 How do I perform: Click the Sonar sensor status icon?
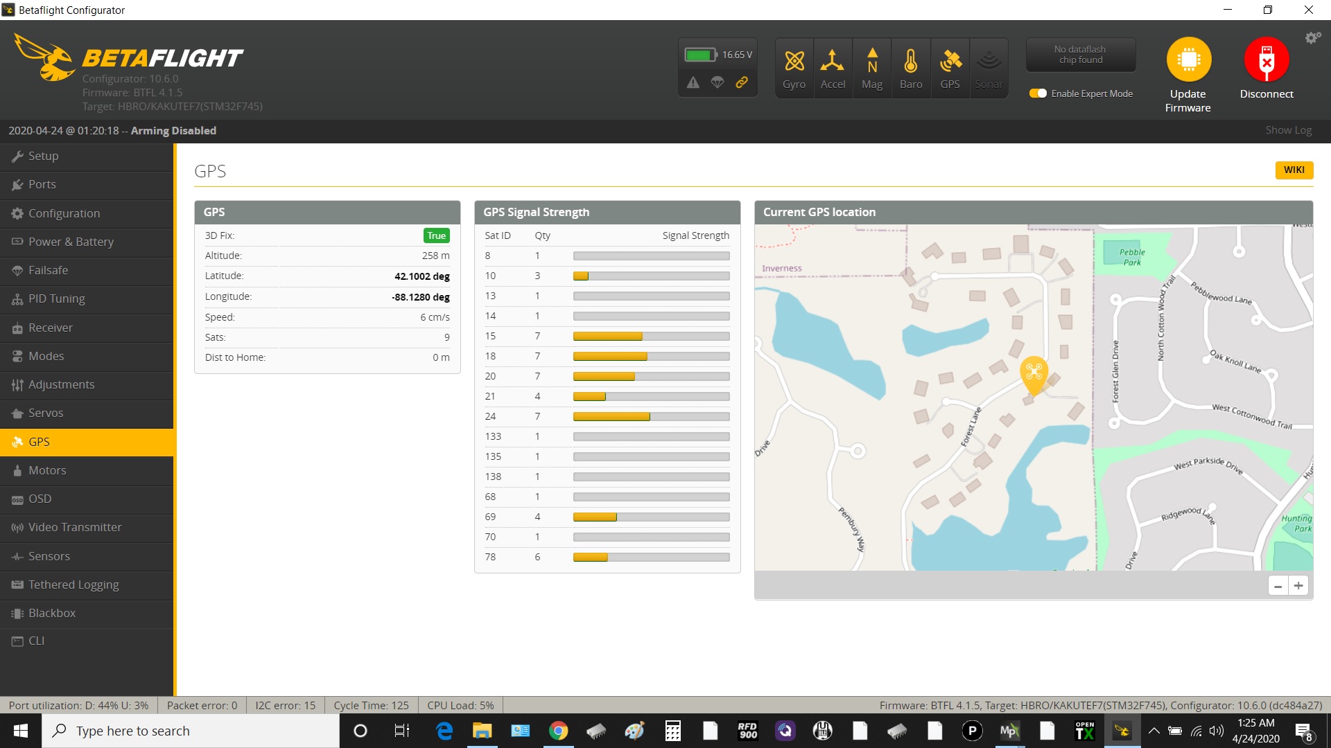tap(989, 68)
